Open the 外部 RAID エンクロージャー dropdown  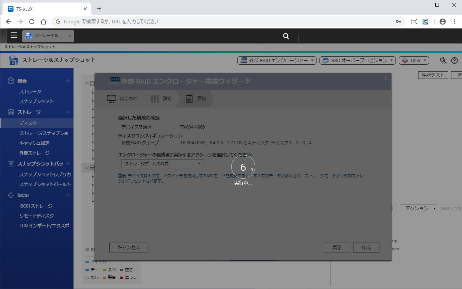tap(277, 61)
